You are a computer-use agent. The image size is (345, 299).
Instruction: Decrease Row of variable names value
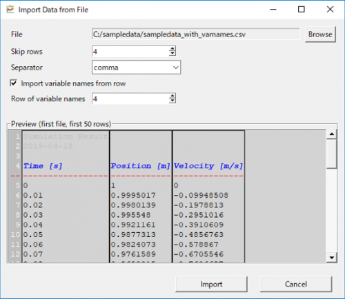[x=172, y=101]
